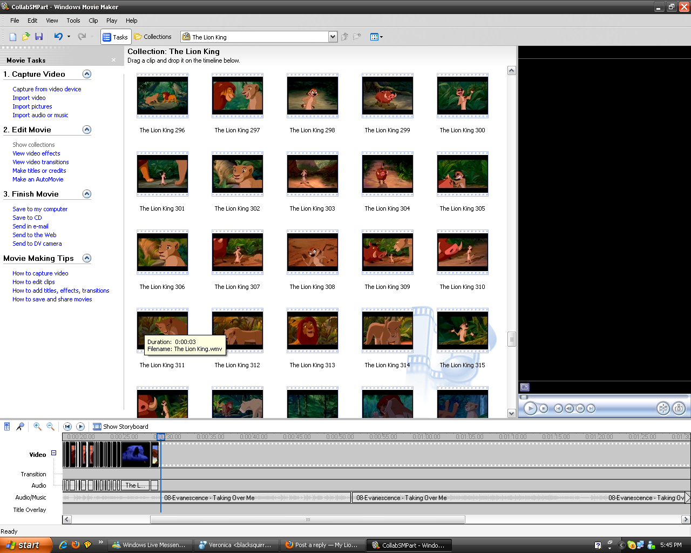Save the project with the floppy disk icon
The width and height of the screenshot is (691, 553).
39,37
